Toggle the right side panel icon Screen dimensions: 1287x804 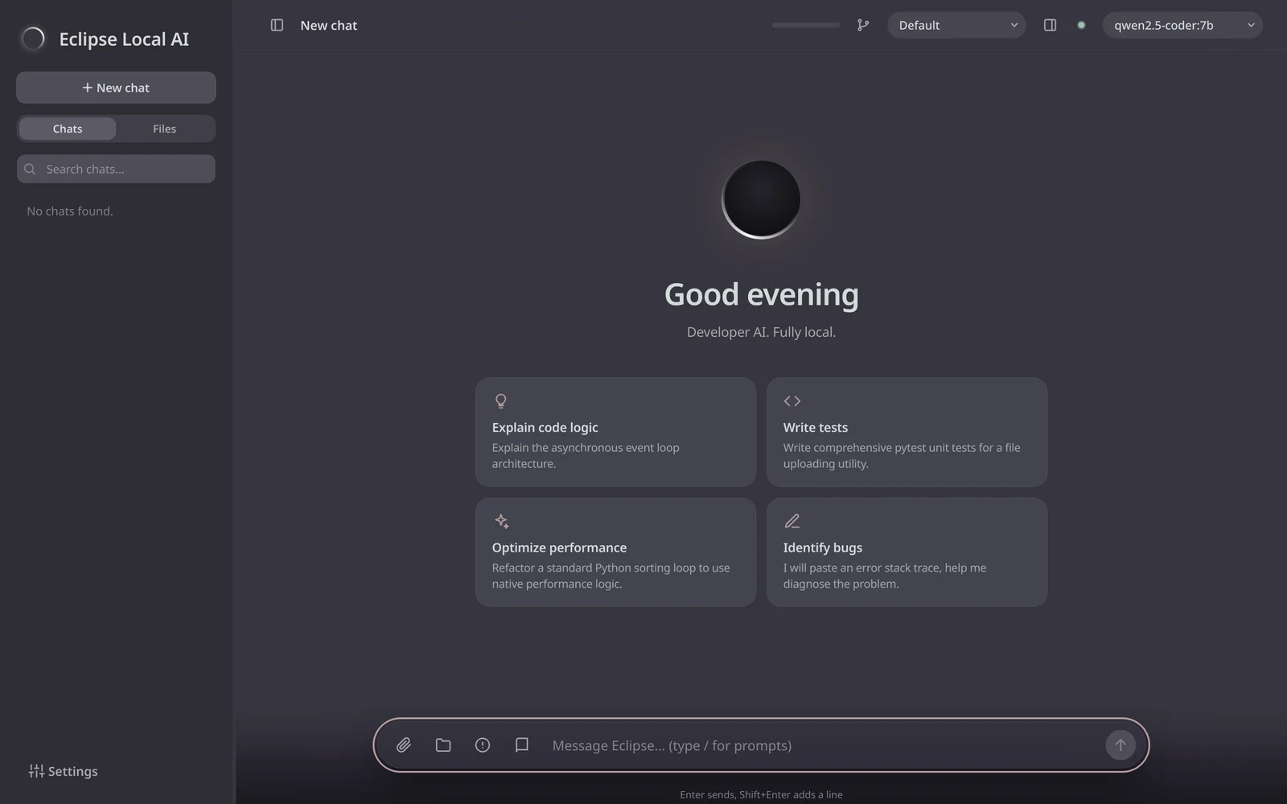pyautogui.click(x=1050, y=26)
